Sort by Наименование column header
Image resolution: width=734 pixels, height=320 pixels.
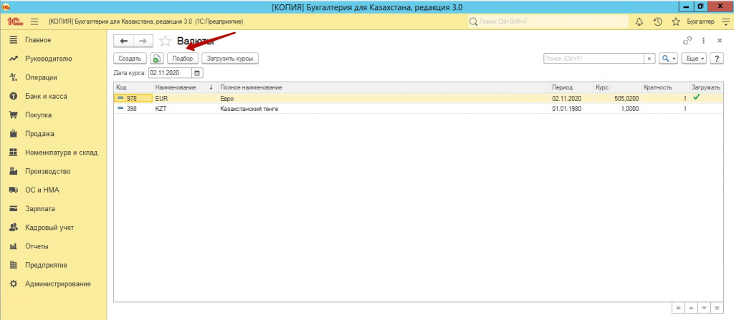pos(186,87)
